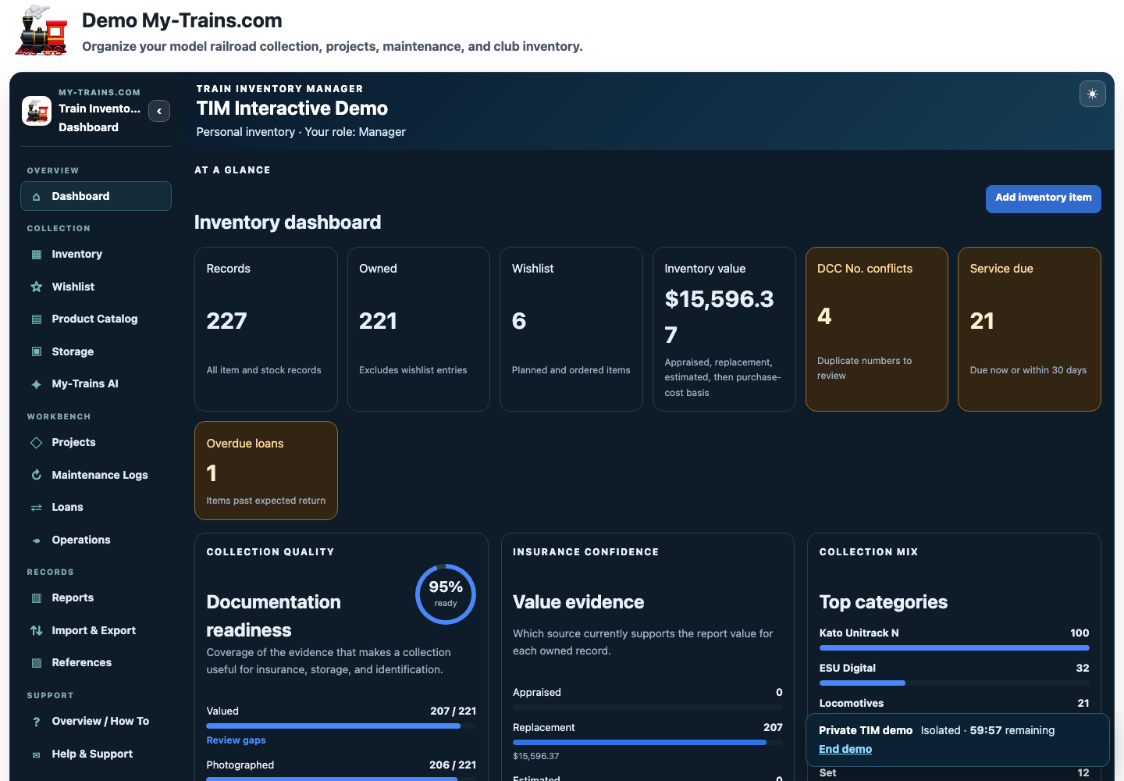Open Maintenance Logs
The height and width of the screenshot is (781, 1124).
pyautogui.click(x=96, y=475)
